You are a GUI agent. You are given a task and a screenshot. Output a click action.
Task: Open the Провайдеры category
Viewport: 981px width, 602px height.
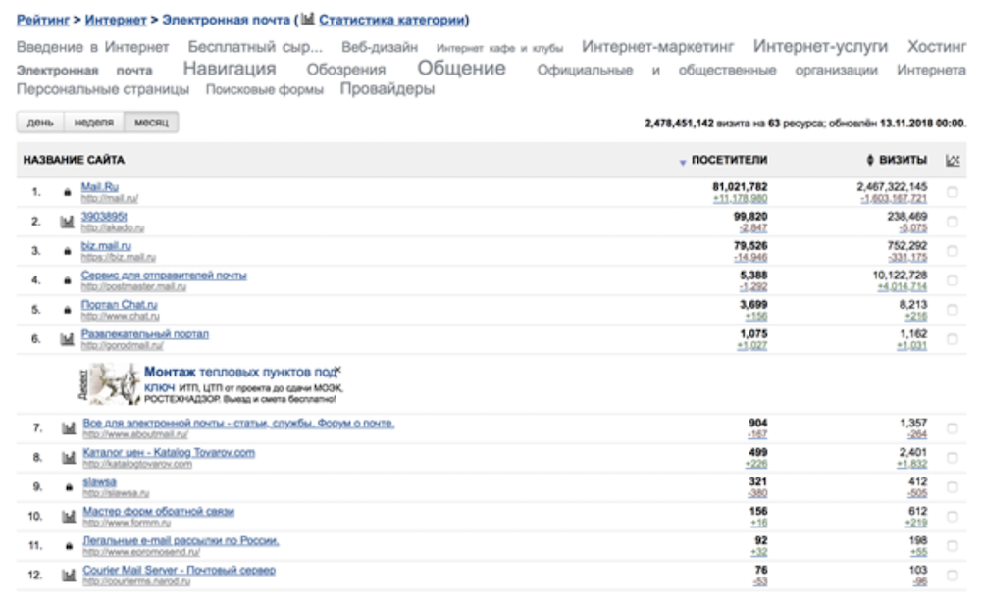(x=387, y=89)
